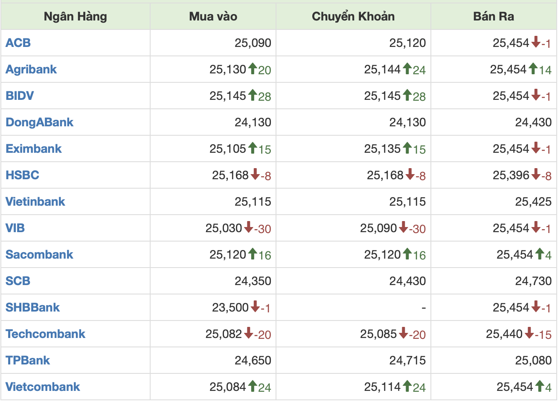The height and width of the screenshot is (402, 558).
Task: Select the DongABank bank name
Action: [x=40, y=122]
